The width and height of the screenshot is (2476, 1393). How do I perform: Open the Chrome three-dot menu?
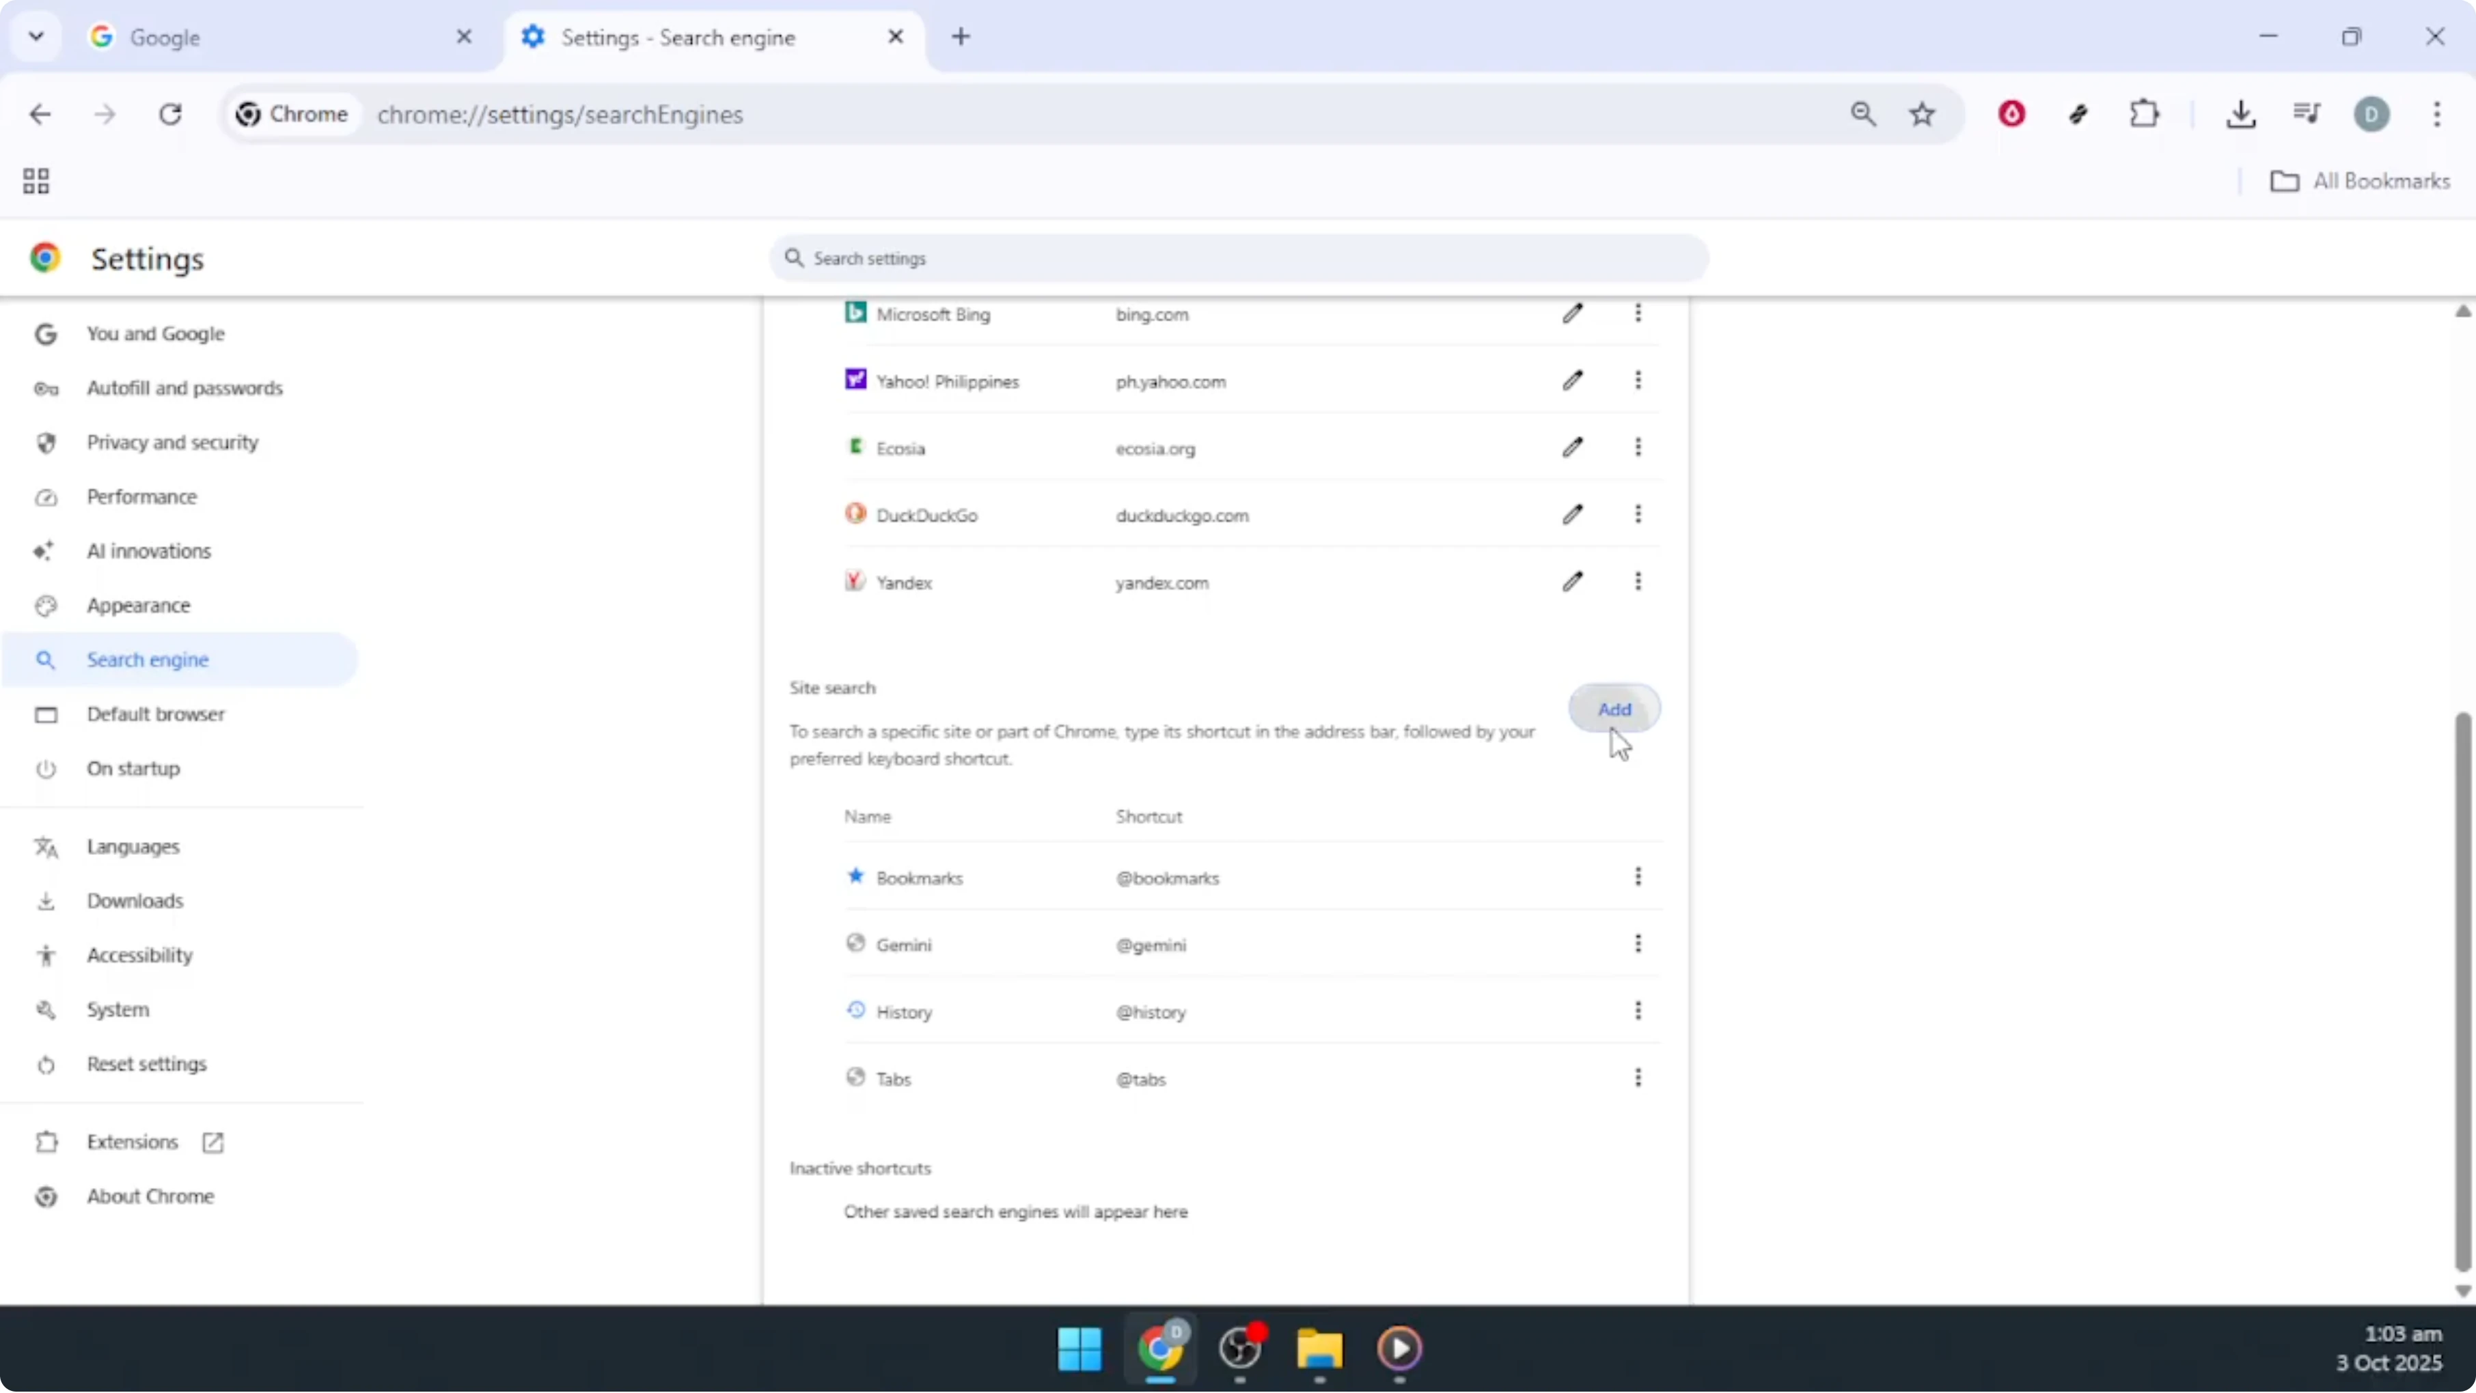pos(2436,114)
